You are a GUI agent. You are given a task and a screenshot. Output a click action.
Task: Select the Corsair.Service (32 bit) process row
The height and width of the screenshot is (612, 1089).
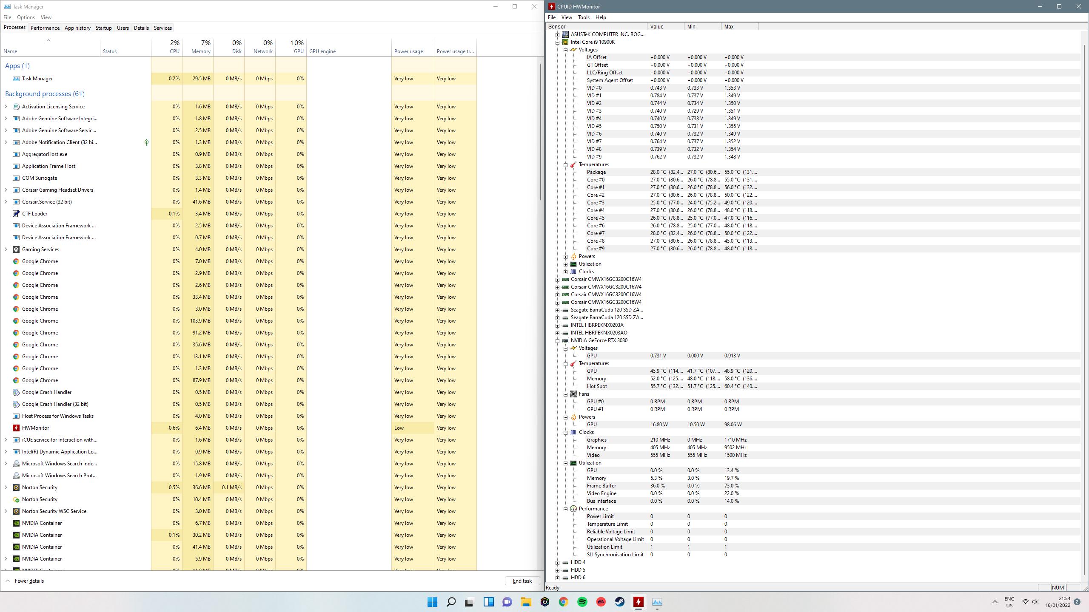pyautogui.click(x=239, y=202)
